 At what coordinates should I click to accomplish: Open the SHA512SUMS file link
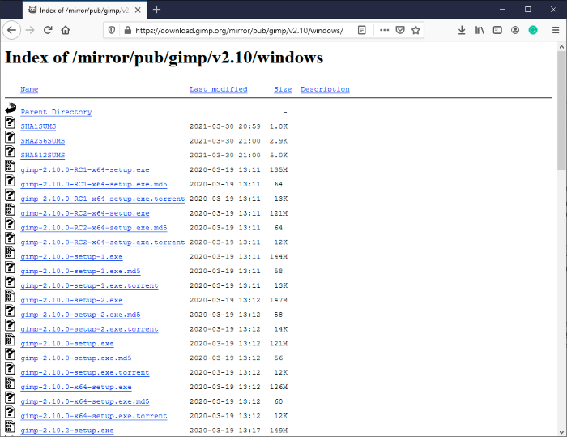43,156
